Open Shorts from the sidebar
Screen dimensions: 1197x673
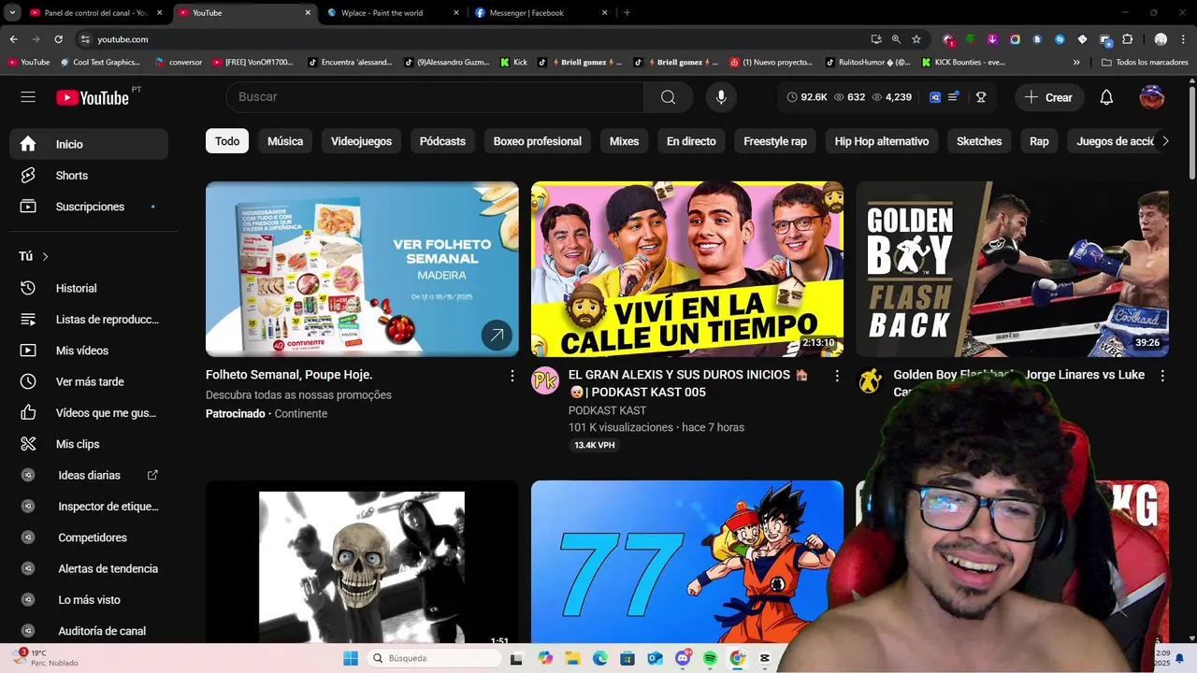89,176
